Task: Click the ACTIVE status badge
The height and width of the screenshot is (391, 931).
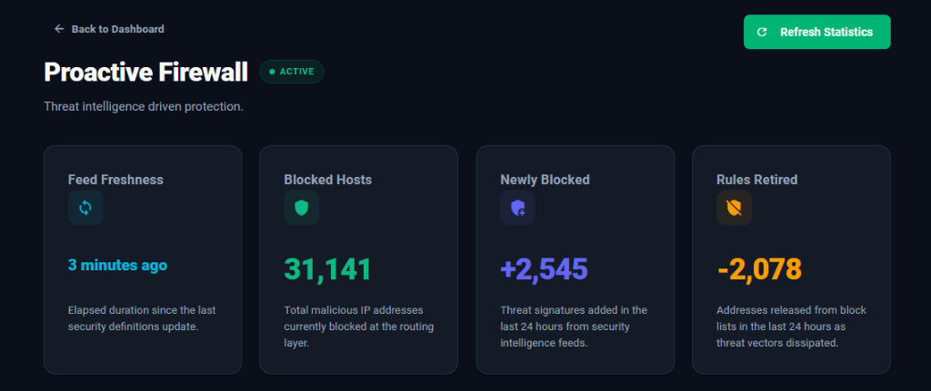Action: coord(292,72)
